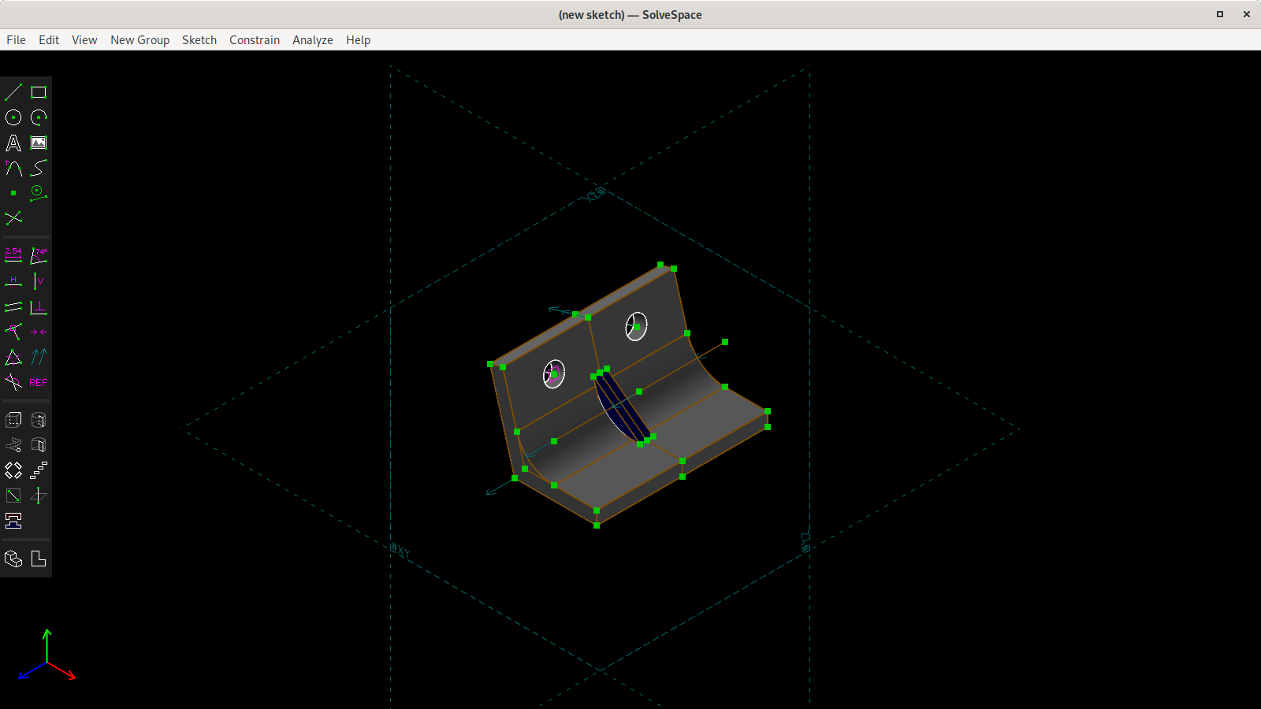
Task: Open the New Group menu
Action: pos(139,40)
